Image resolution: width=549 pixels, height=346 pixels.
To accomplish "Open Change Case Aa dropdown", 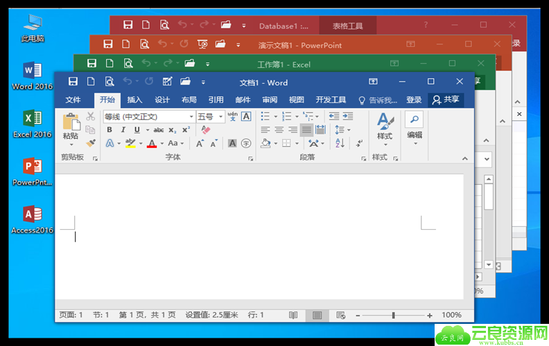I will point(175,143).
